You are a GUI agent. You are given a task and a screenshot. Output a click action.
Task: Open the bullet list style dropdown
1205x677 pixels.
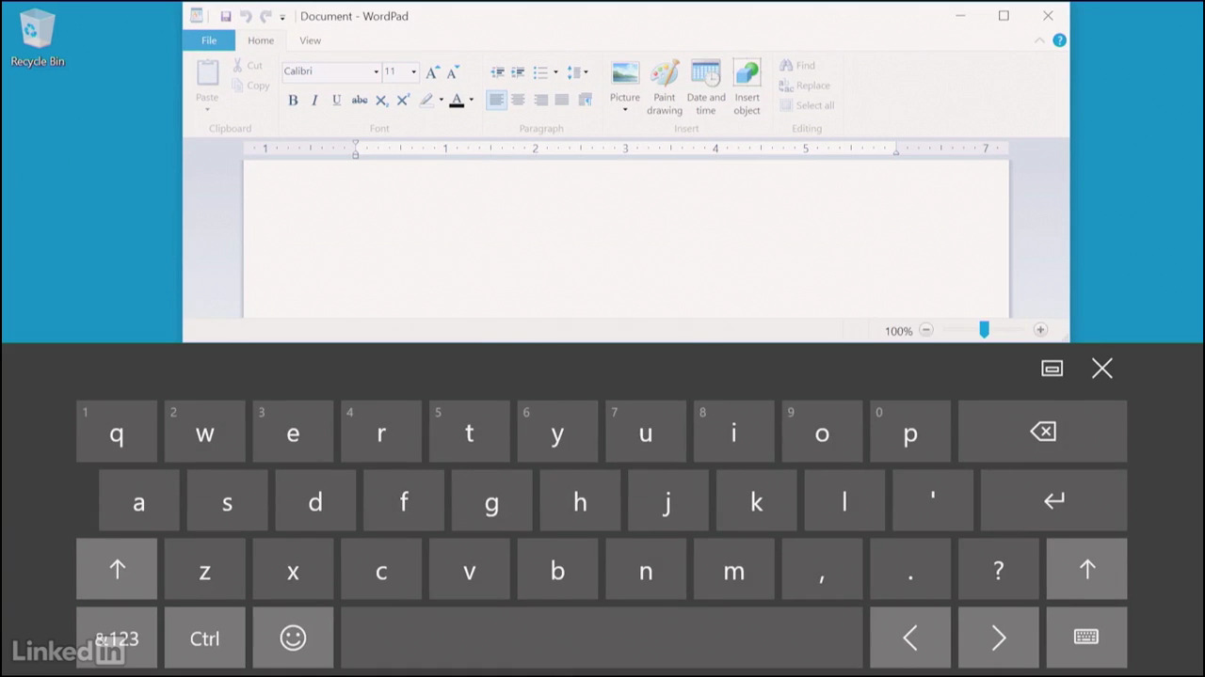(555, 72)
